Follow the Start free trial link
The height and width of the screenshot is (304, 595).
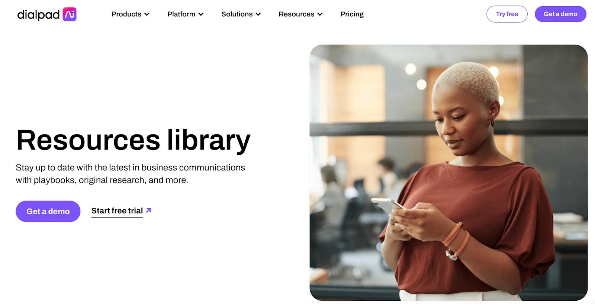click(117, 211)
